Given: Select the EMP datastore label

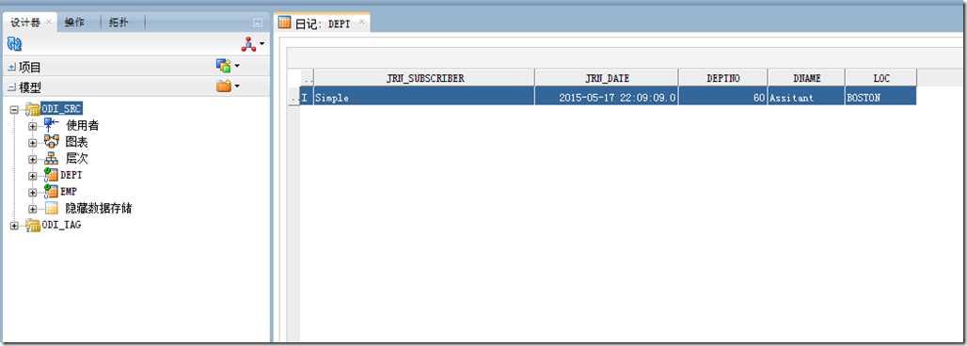Looking at the screenshot, I should click(x=69, y=192).
